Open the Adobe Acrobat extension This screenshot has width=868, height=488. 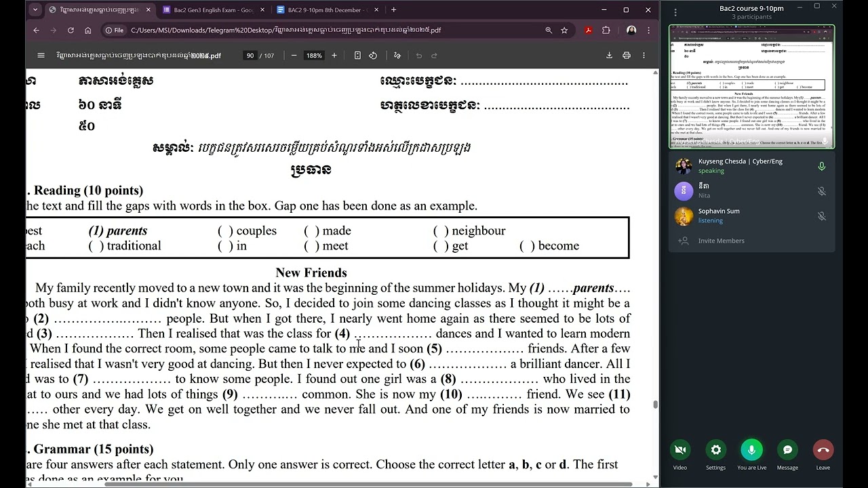click(589, 30)
